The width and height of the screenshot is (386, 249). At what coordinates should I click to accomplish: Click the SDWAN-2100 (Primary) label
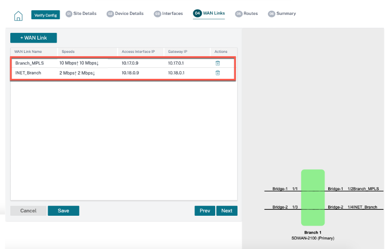point(313,238)
